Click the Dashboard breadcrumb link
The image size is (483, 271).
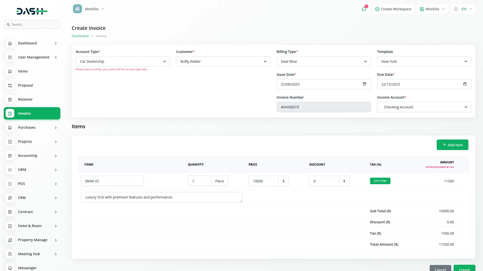(80, 36)
